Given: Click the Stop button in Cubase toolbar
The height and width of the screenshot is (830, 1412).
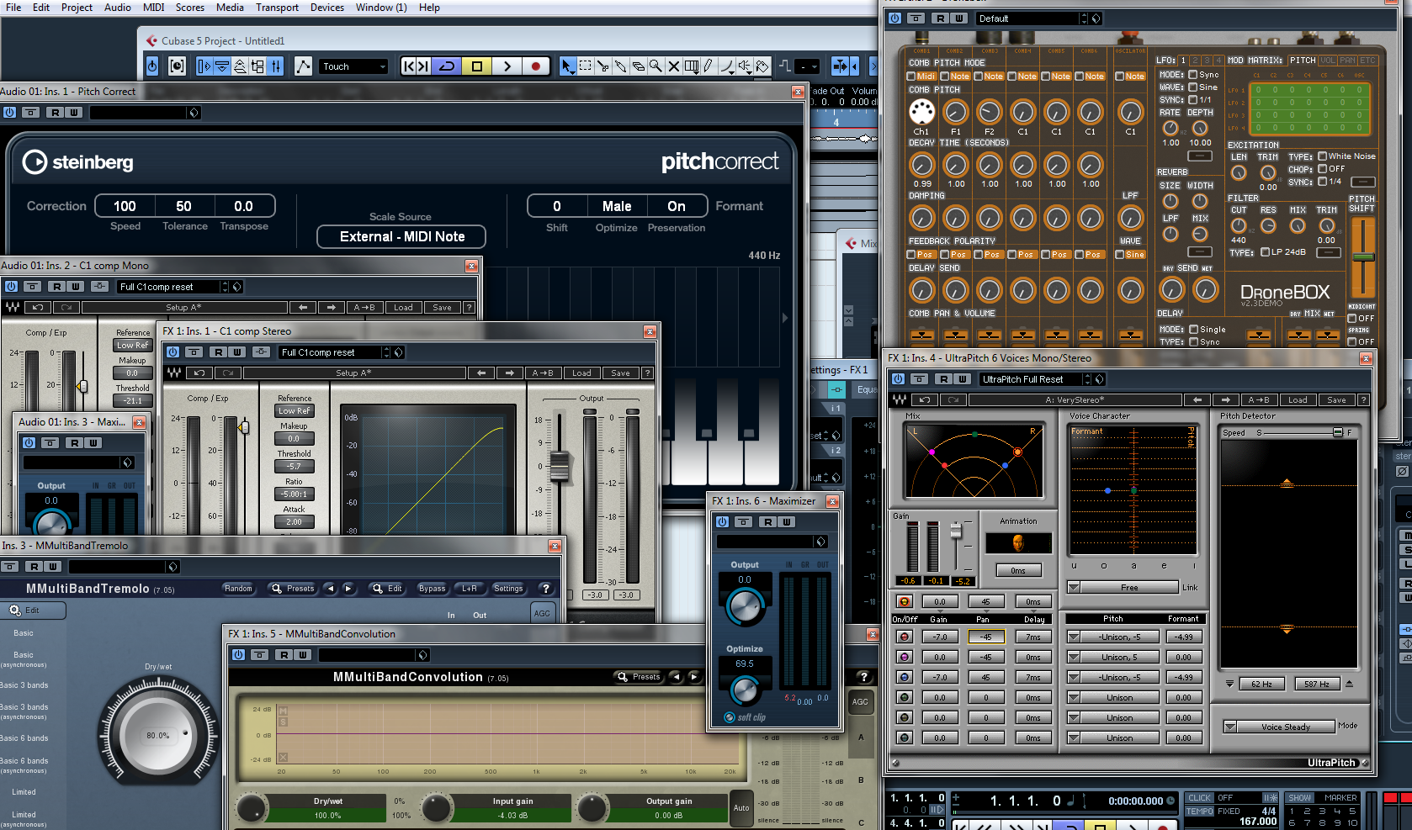Looking at the screenshot, I should [x=477, y=66].
